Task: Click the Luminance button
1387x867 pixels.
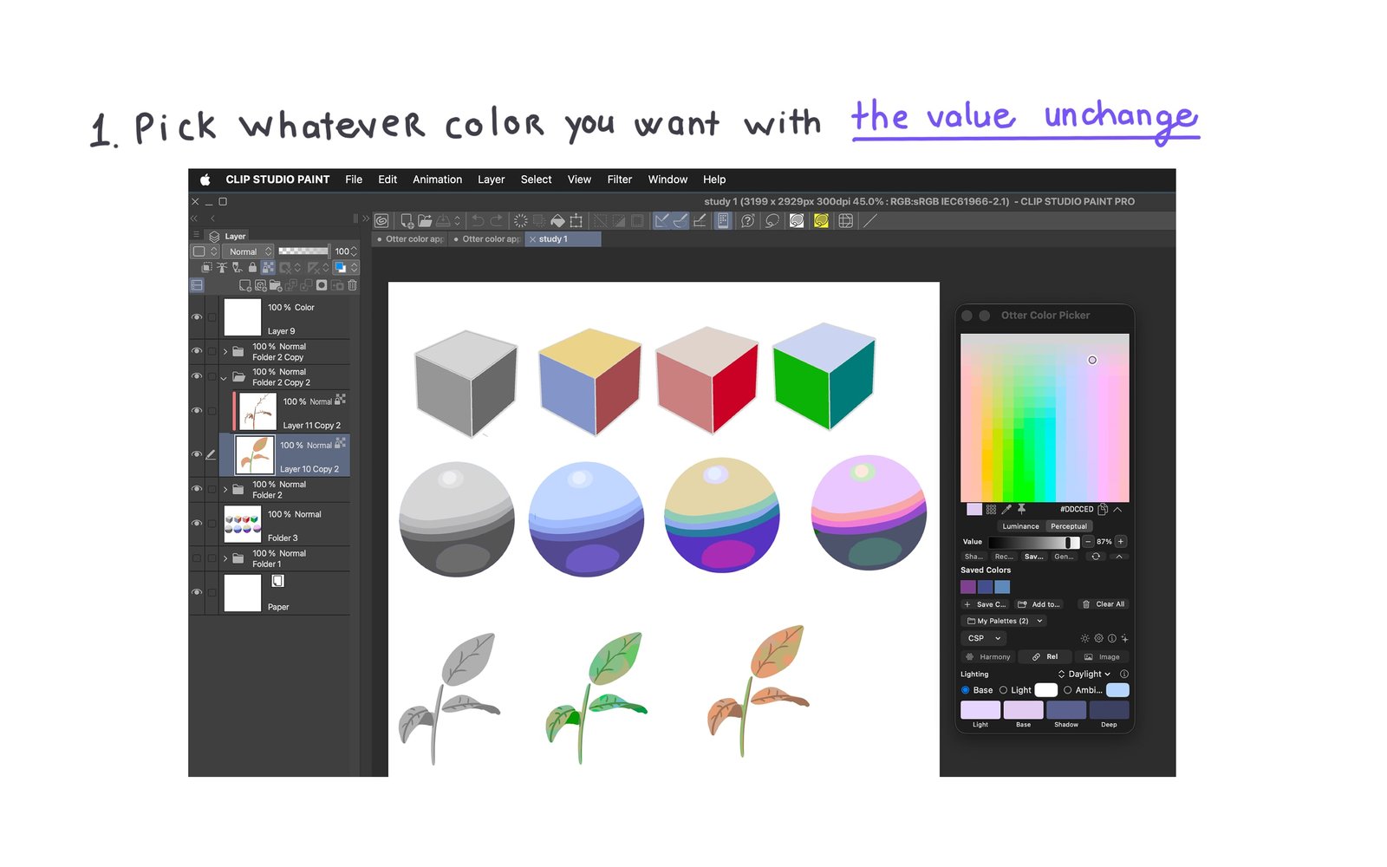Action: pyautogui.click(x=1020, y=526)
